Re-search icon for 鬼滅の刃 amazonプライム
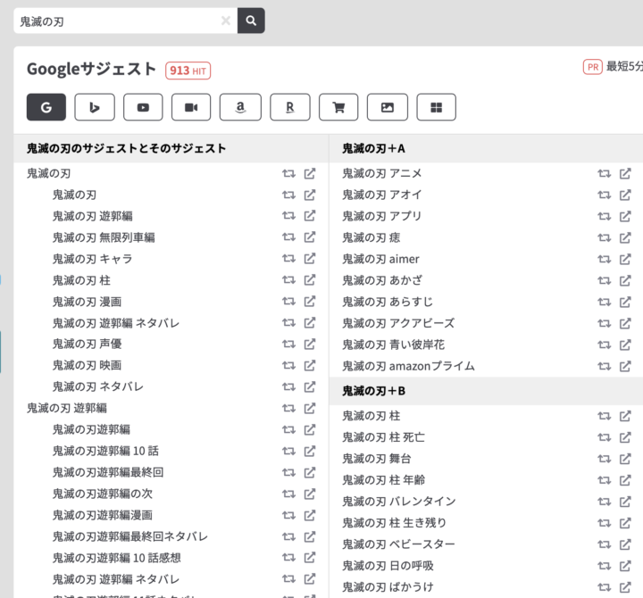Screen dimensions: 643x598 point(604,366)
